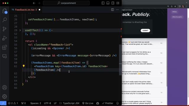Change indentation via Spaces: 2

coord(35,103)
